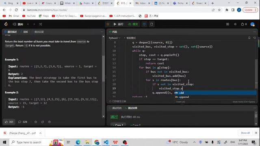Expand the browser tab search chevron
This screenshot has width=260, height=146.
click(x=229, y=3)
